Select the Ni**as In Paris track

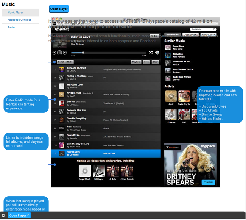[106, 94]
